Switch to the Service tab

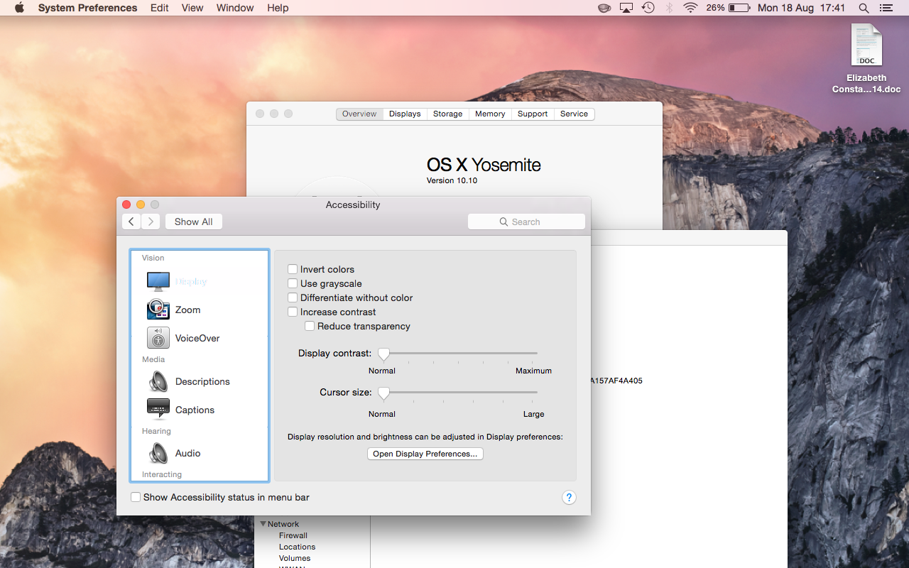(574, 114)
